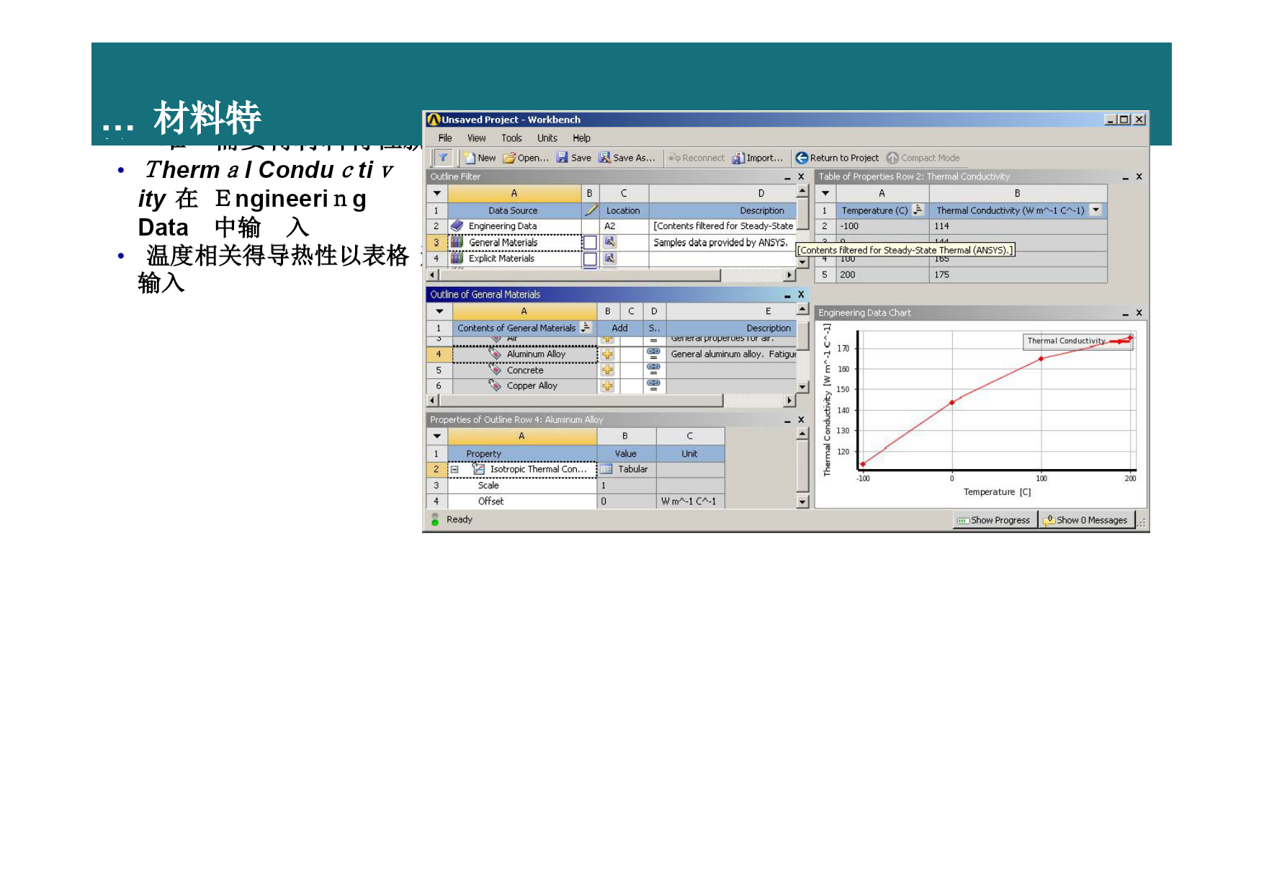Click the conductivity cell showing 175

(1018, 274)
